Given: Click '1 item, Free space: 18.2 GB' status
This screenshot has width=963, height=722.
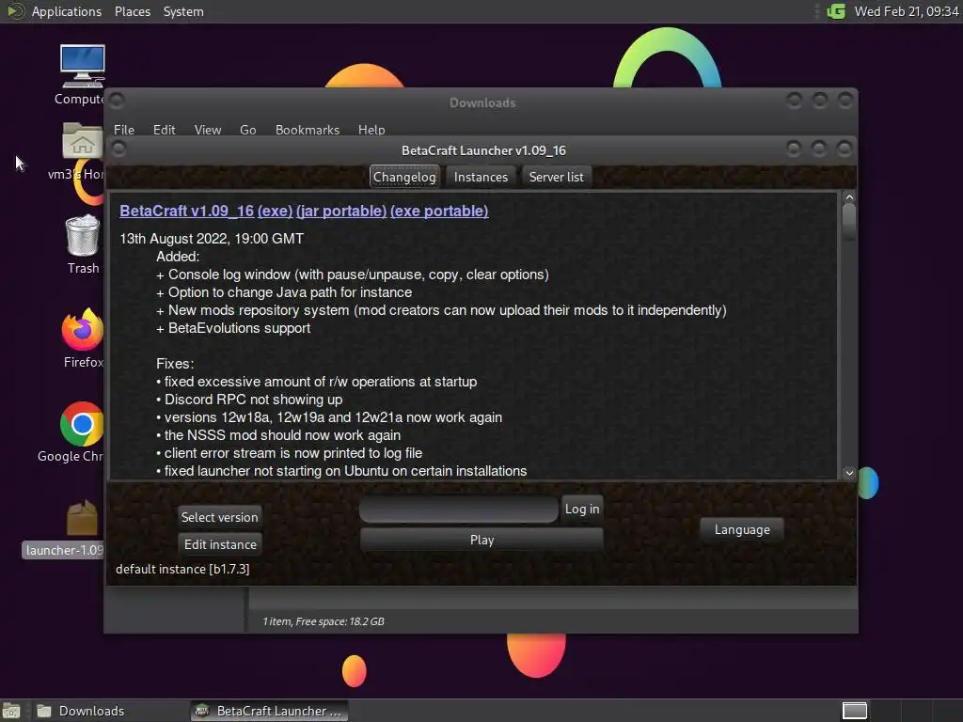Looking at the screenshot, I should point(324,621).
